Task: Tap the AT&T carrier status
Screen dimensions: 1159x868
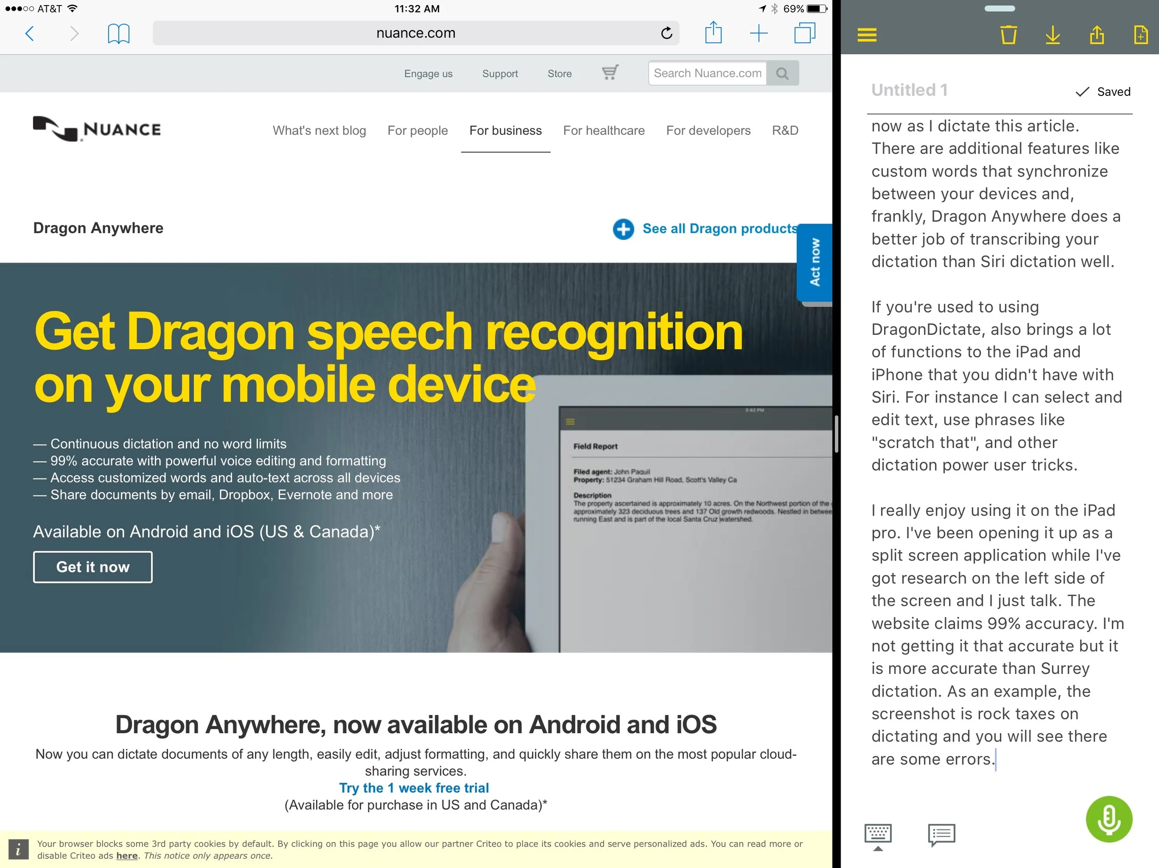Action: 49,8
